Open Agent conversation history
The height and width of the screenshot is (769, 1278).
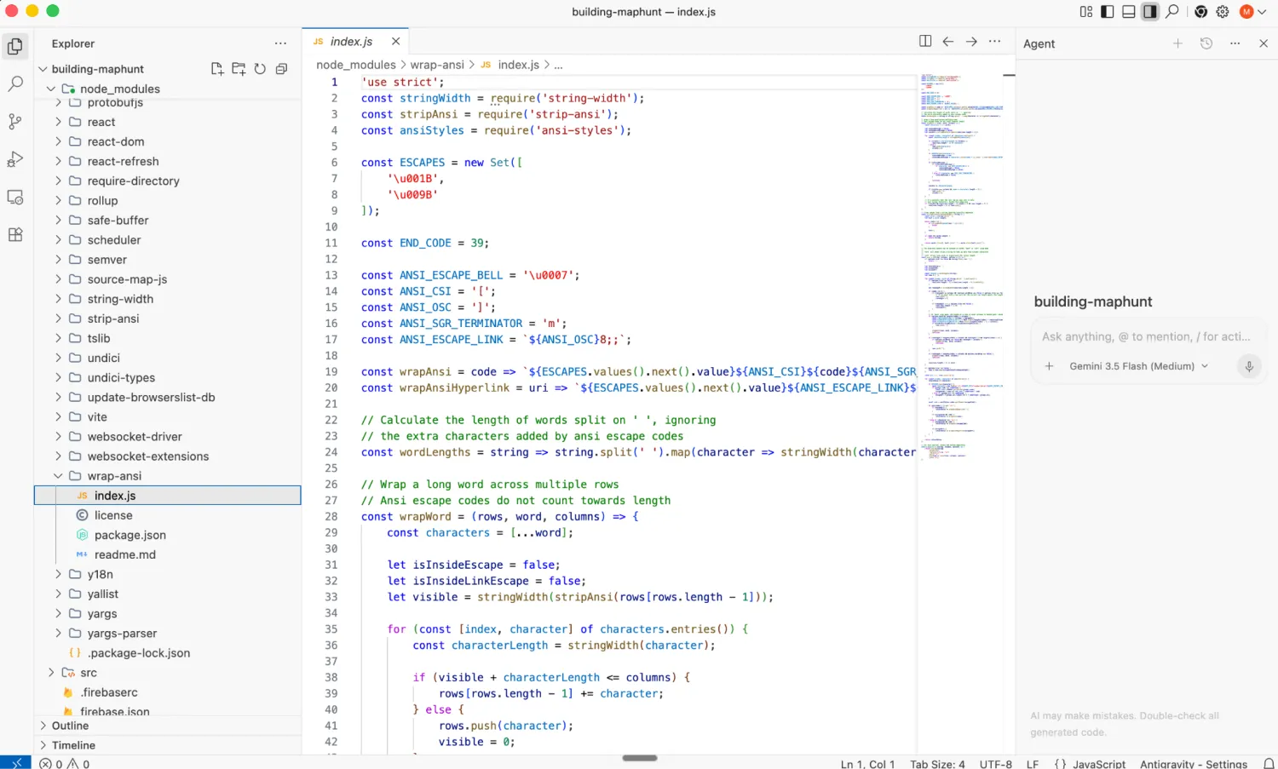point(1206,43)
